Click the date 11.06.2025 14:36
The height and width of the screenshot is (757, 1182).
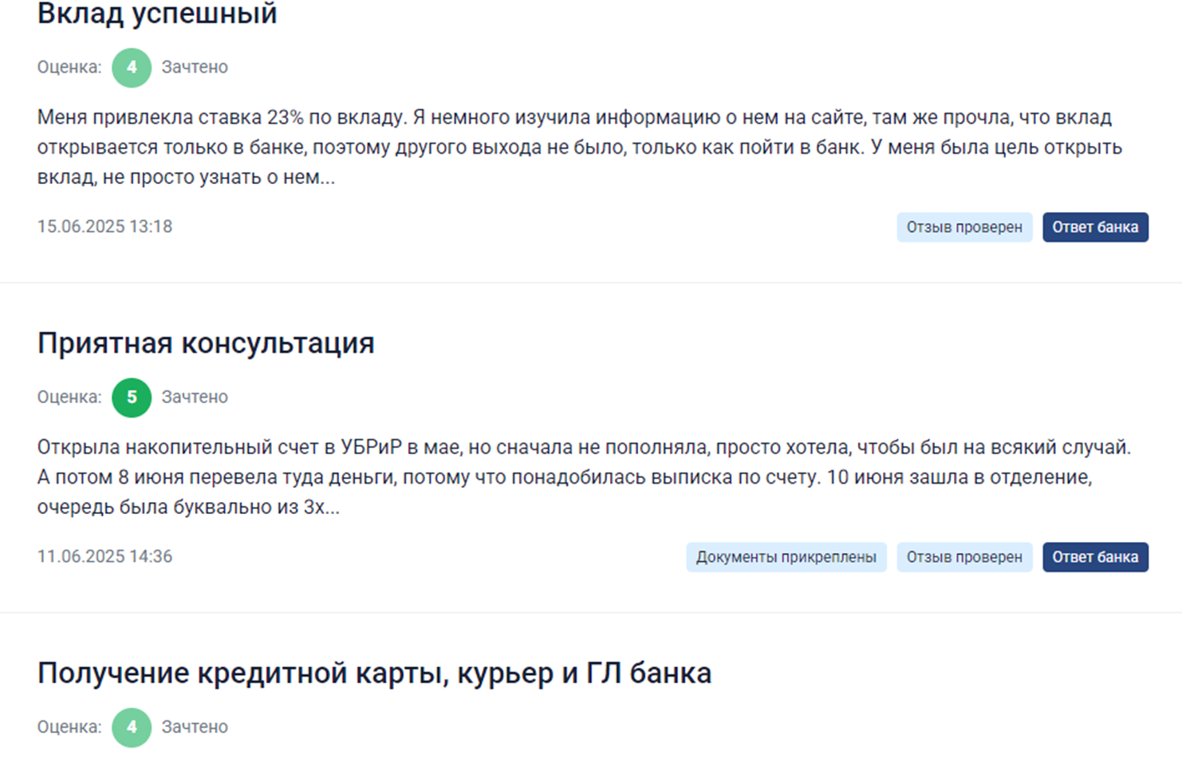point(104,557)
